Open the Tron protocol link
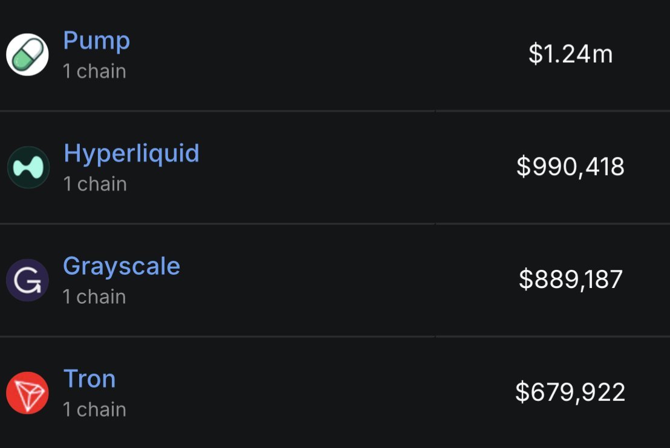Image resolution: width=670 pixels, height=448 pixels. point(89,379)
